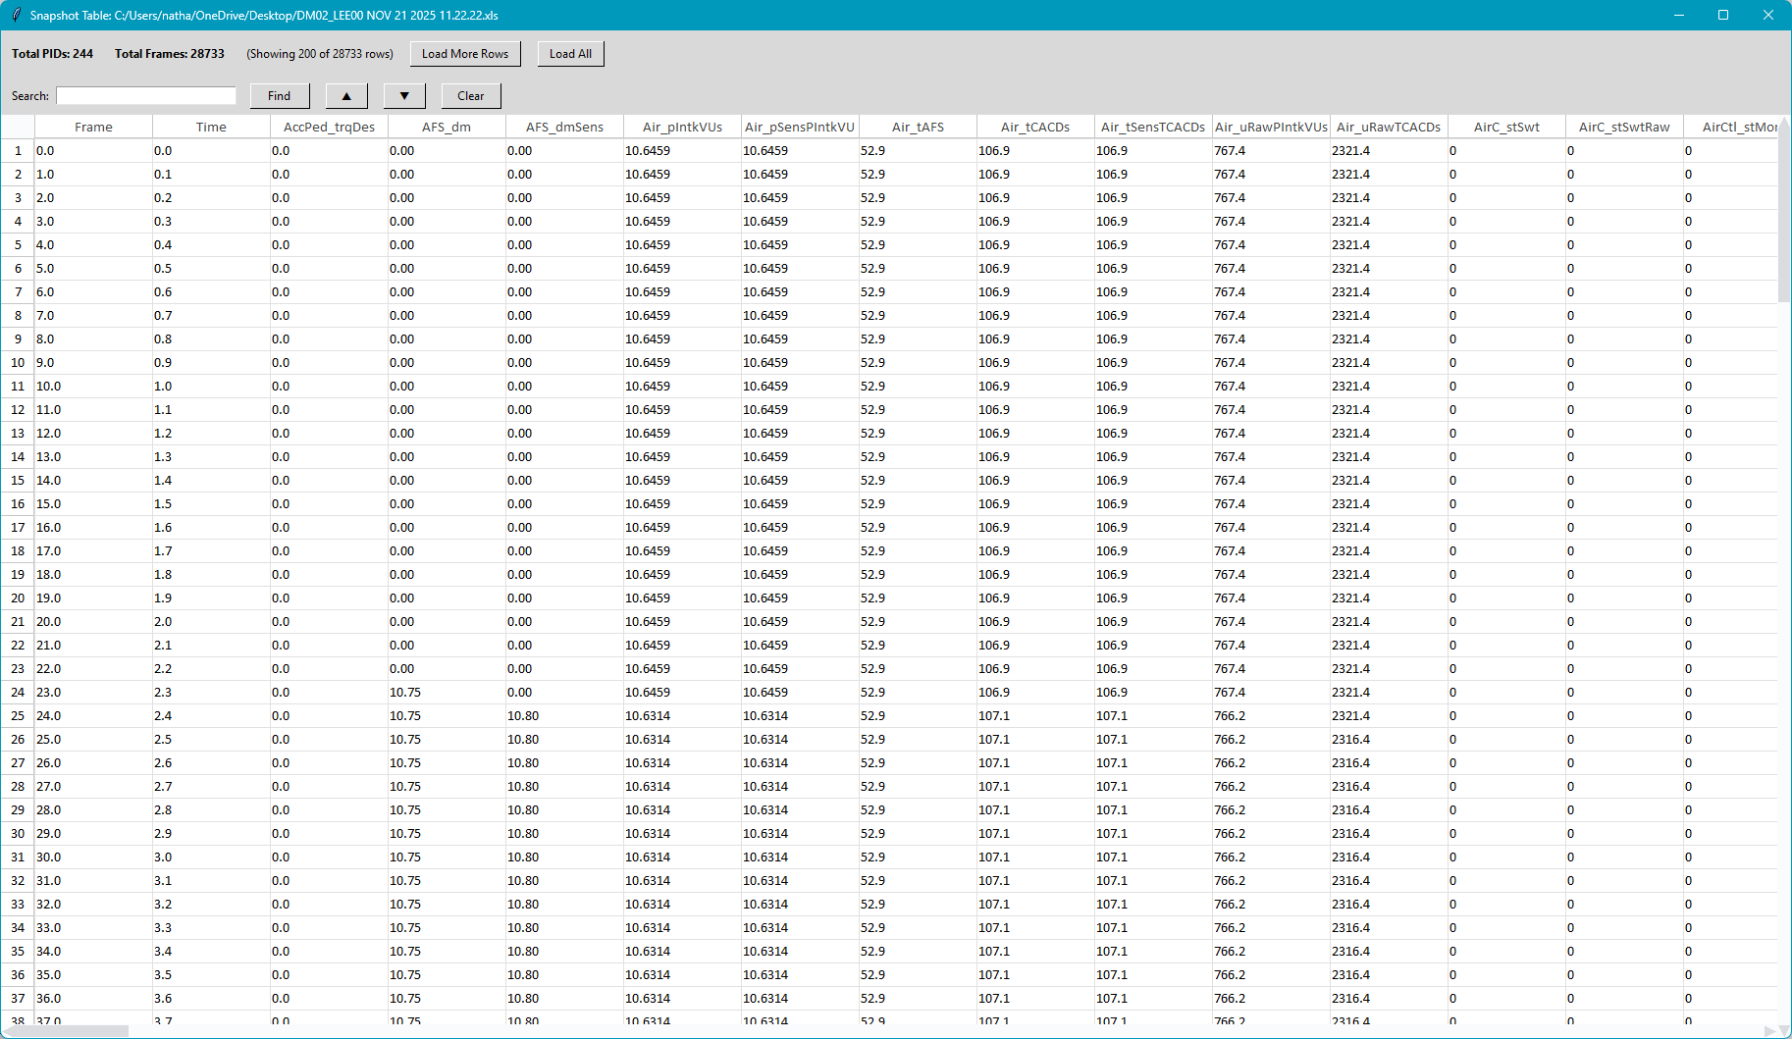
Task: Select the AFS_dmSens column header
Action: point(564,127)
